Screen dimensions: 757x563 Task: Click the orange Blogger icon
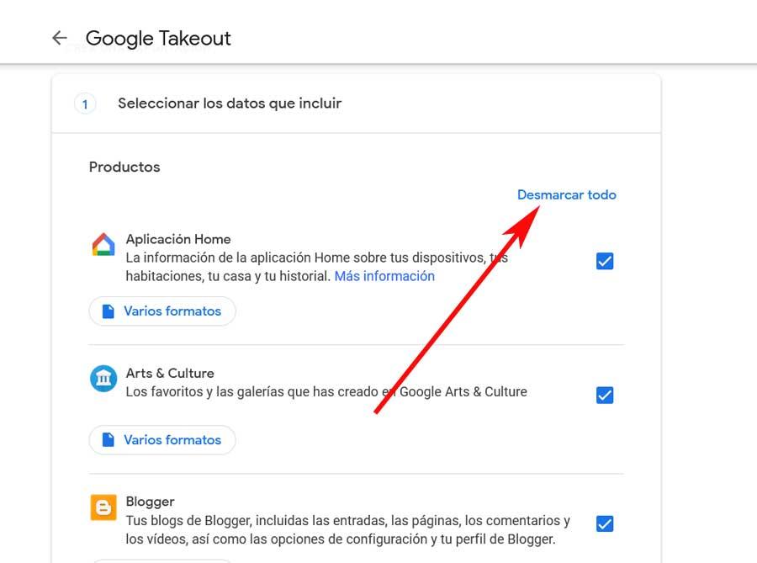[x=103, y=507]
